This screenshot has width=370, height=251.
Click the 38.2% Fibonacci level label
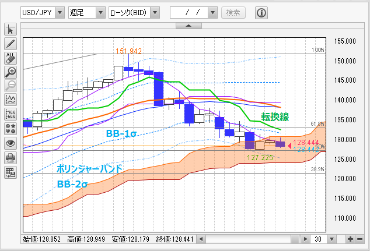click(x=317, y=169)
